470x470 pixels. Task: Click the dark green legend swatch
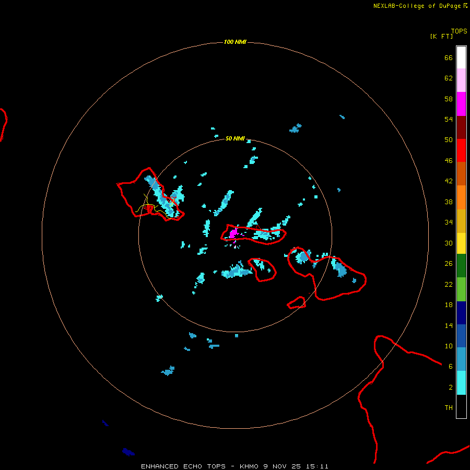(x=461, y=266)
